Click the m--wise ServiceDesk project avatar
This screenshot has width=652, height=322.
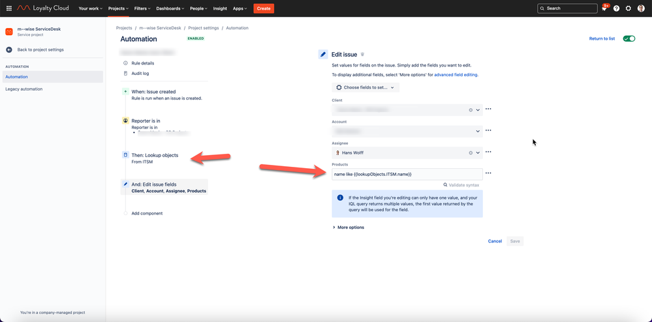[9, 31]
